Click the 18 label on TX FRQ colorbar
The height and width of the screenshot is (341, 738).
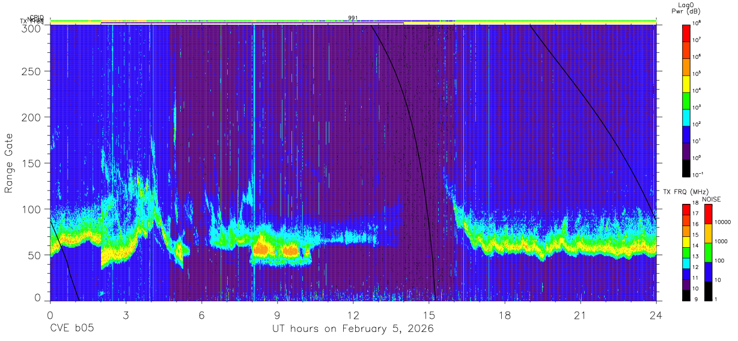[x=695, y=203]
